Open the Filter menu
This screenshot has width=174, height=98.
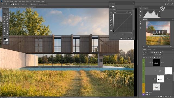[27, 1]
